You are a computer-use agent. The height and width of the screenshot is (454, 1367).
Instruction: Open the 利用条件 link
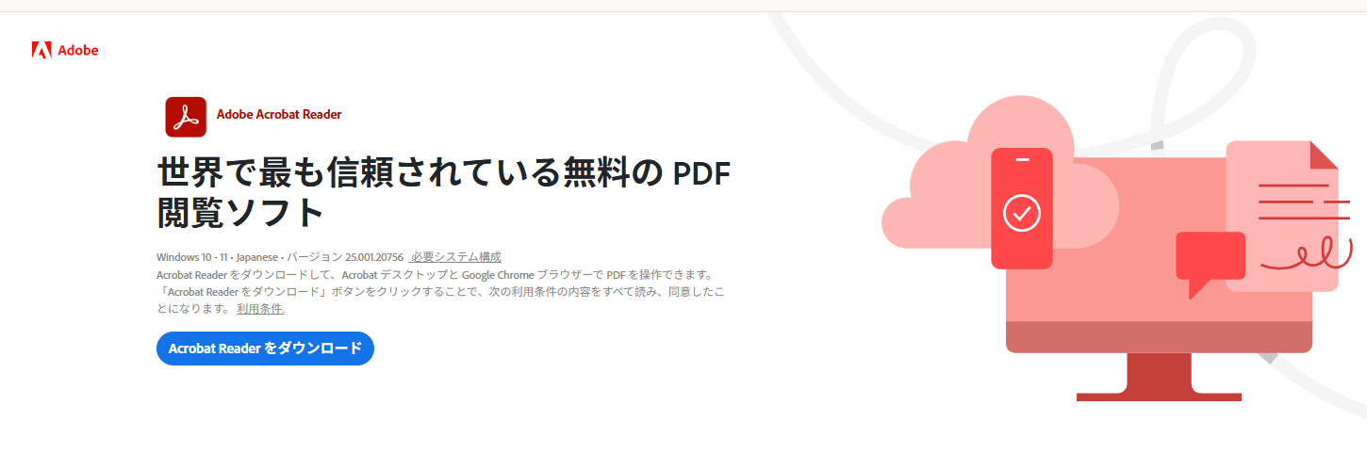(260, 309)
